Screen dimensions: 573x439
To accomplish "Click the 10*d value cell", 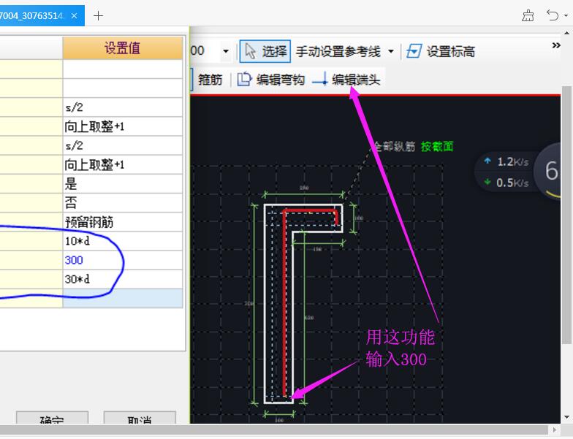I will point(123,241).
